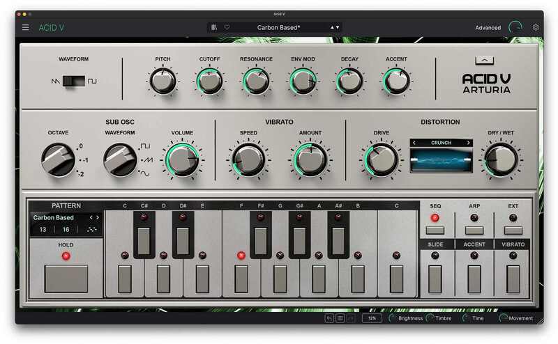Click the Brightness macro knob

(x=392, y=318)
